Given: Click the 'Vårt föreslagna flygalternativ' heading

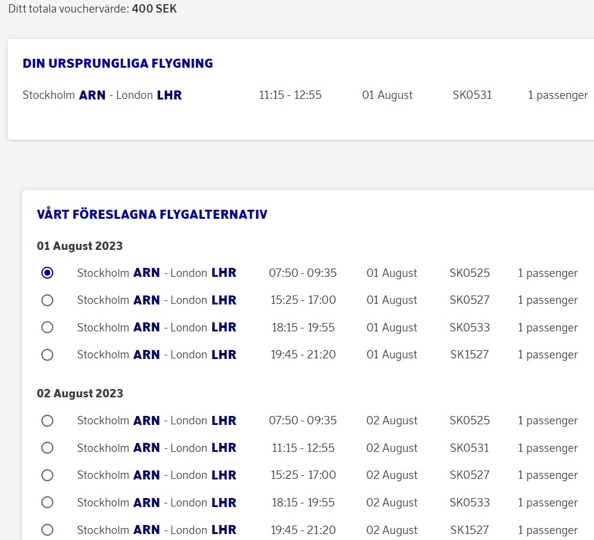Looking at the screenshot, I should click(152, 215).
